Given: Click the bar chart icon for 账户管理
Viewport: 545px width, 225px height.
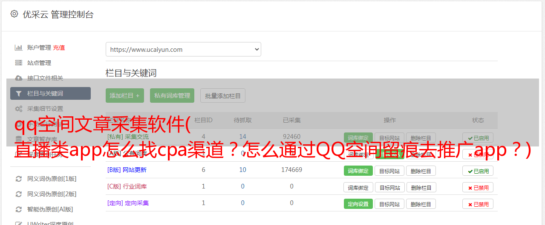Looking at the screenshot, I should pyautogui.click(x=19, y=48).
